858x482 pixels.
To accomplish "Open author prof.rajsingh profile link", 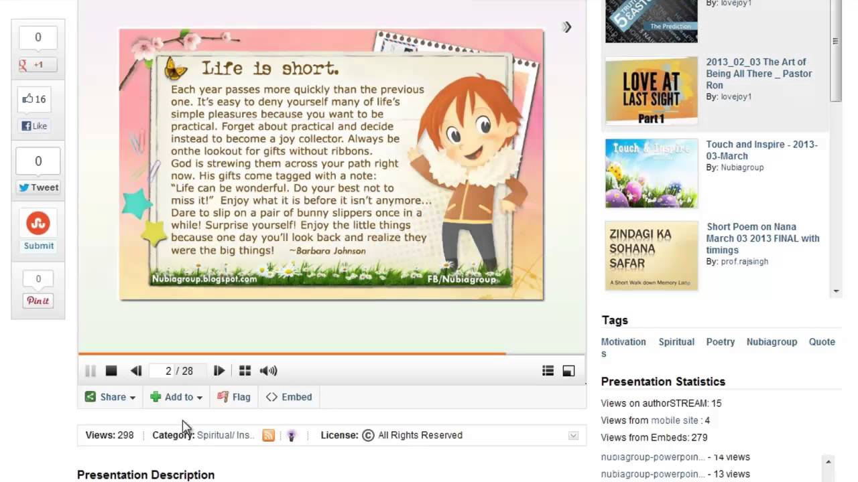I will [744, 262].
